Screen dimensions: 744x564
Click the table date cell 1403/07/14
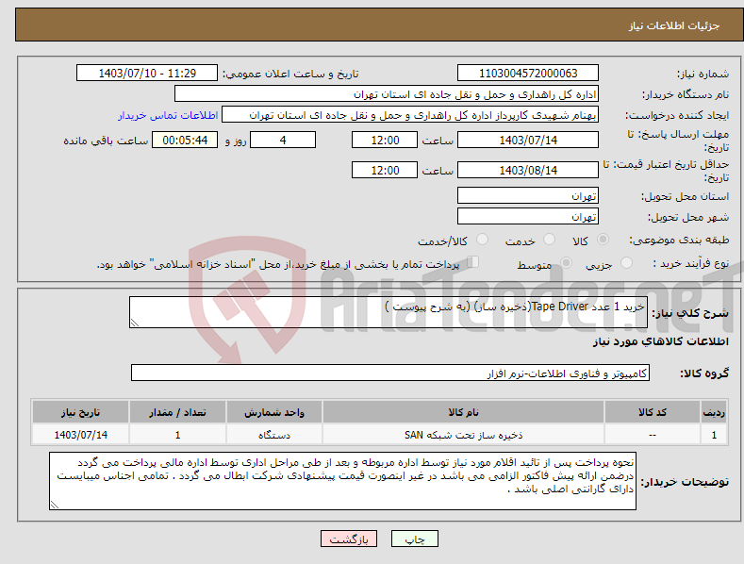click(x=81, y=435)
